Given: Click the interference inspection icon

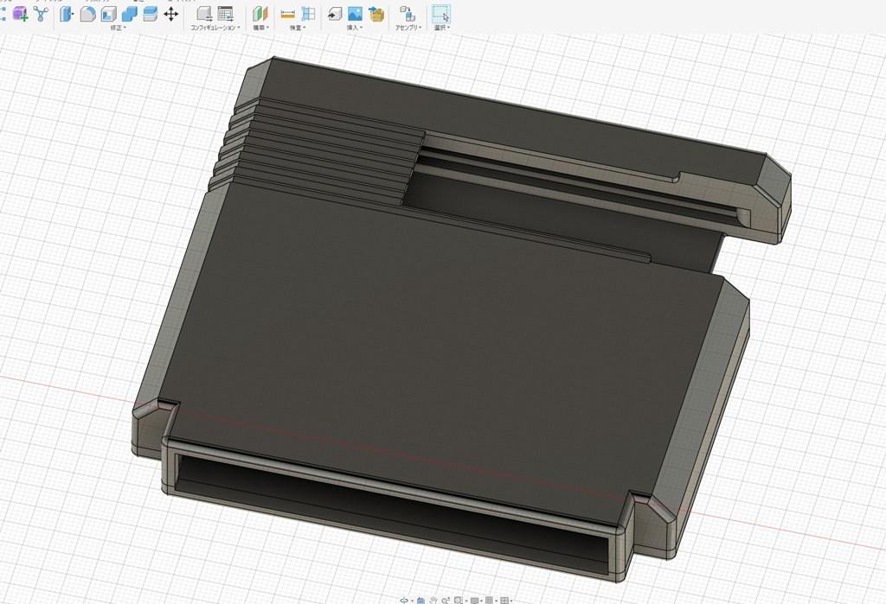Looking at the screenshot, I should click(309, 14).
